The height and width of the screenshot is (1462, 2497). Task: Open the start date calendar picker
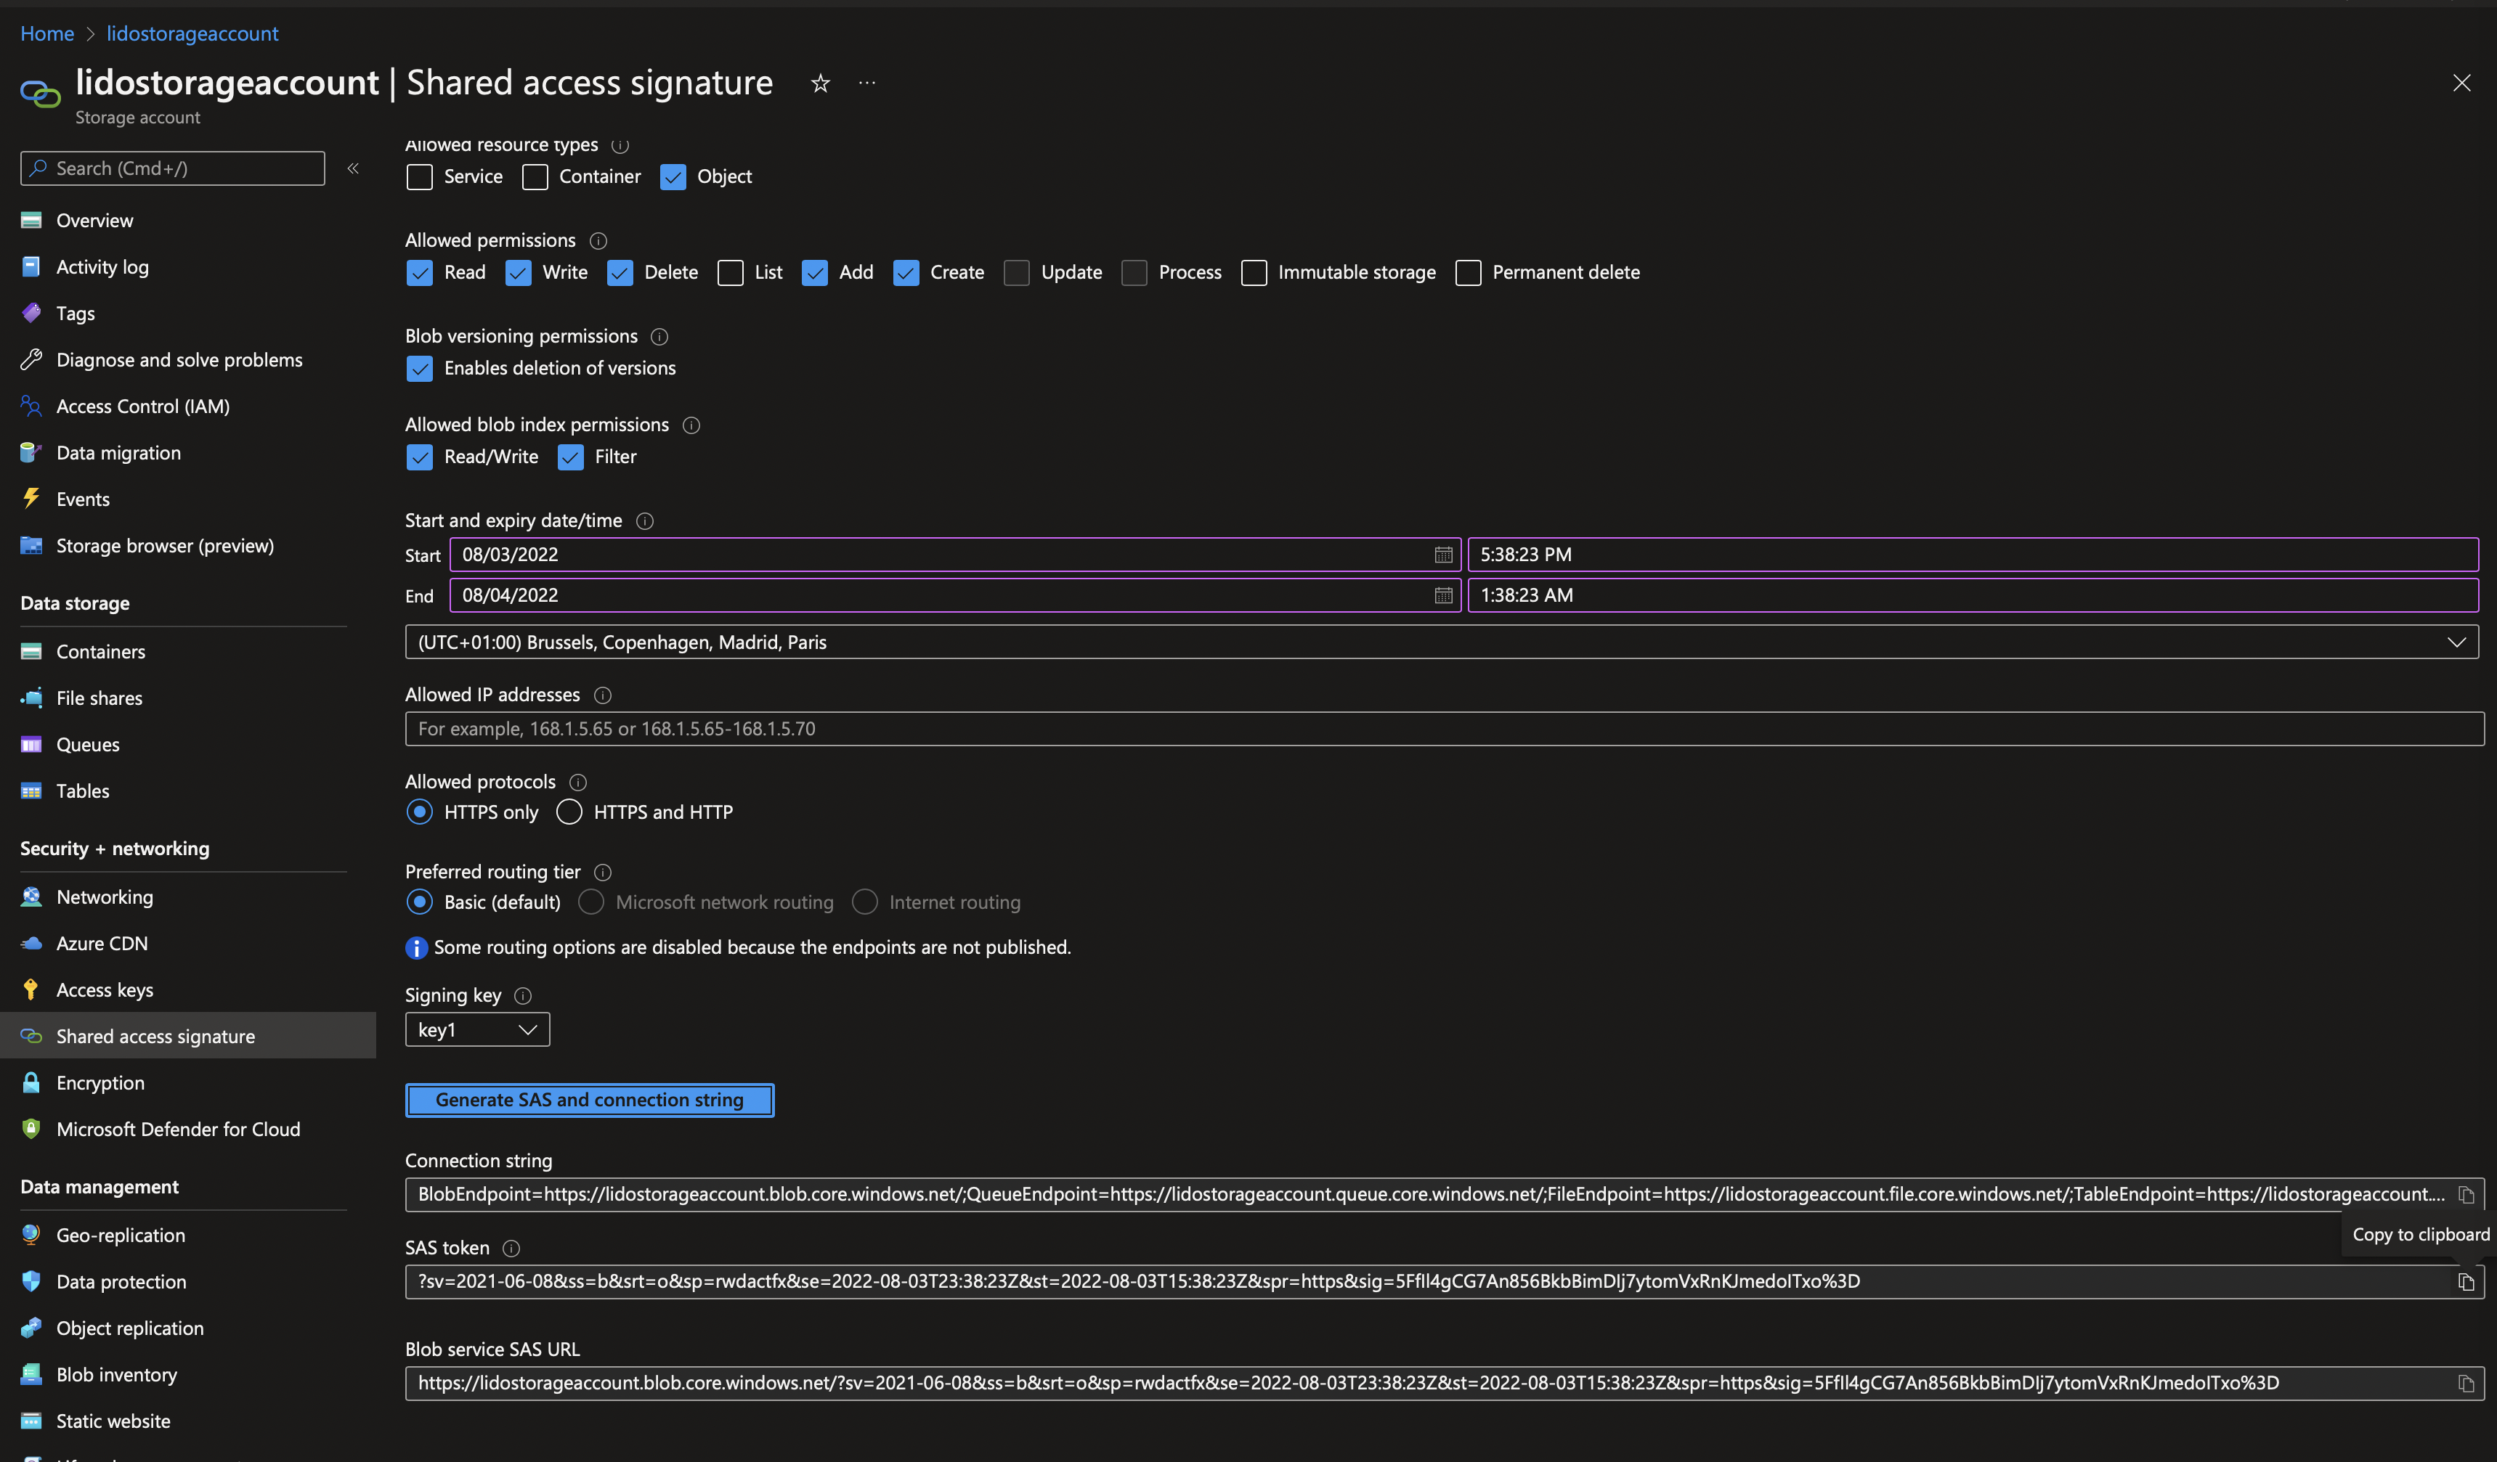[x=1442, y=555]
